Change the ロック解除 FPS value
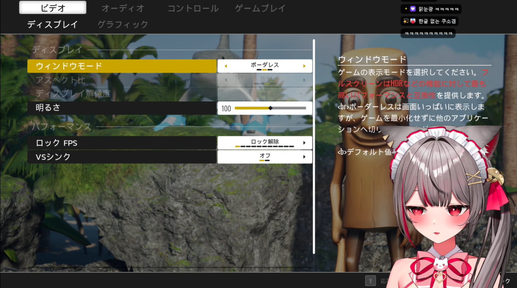This screenshot has height=288, width=517. tap(265, 143)
